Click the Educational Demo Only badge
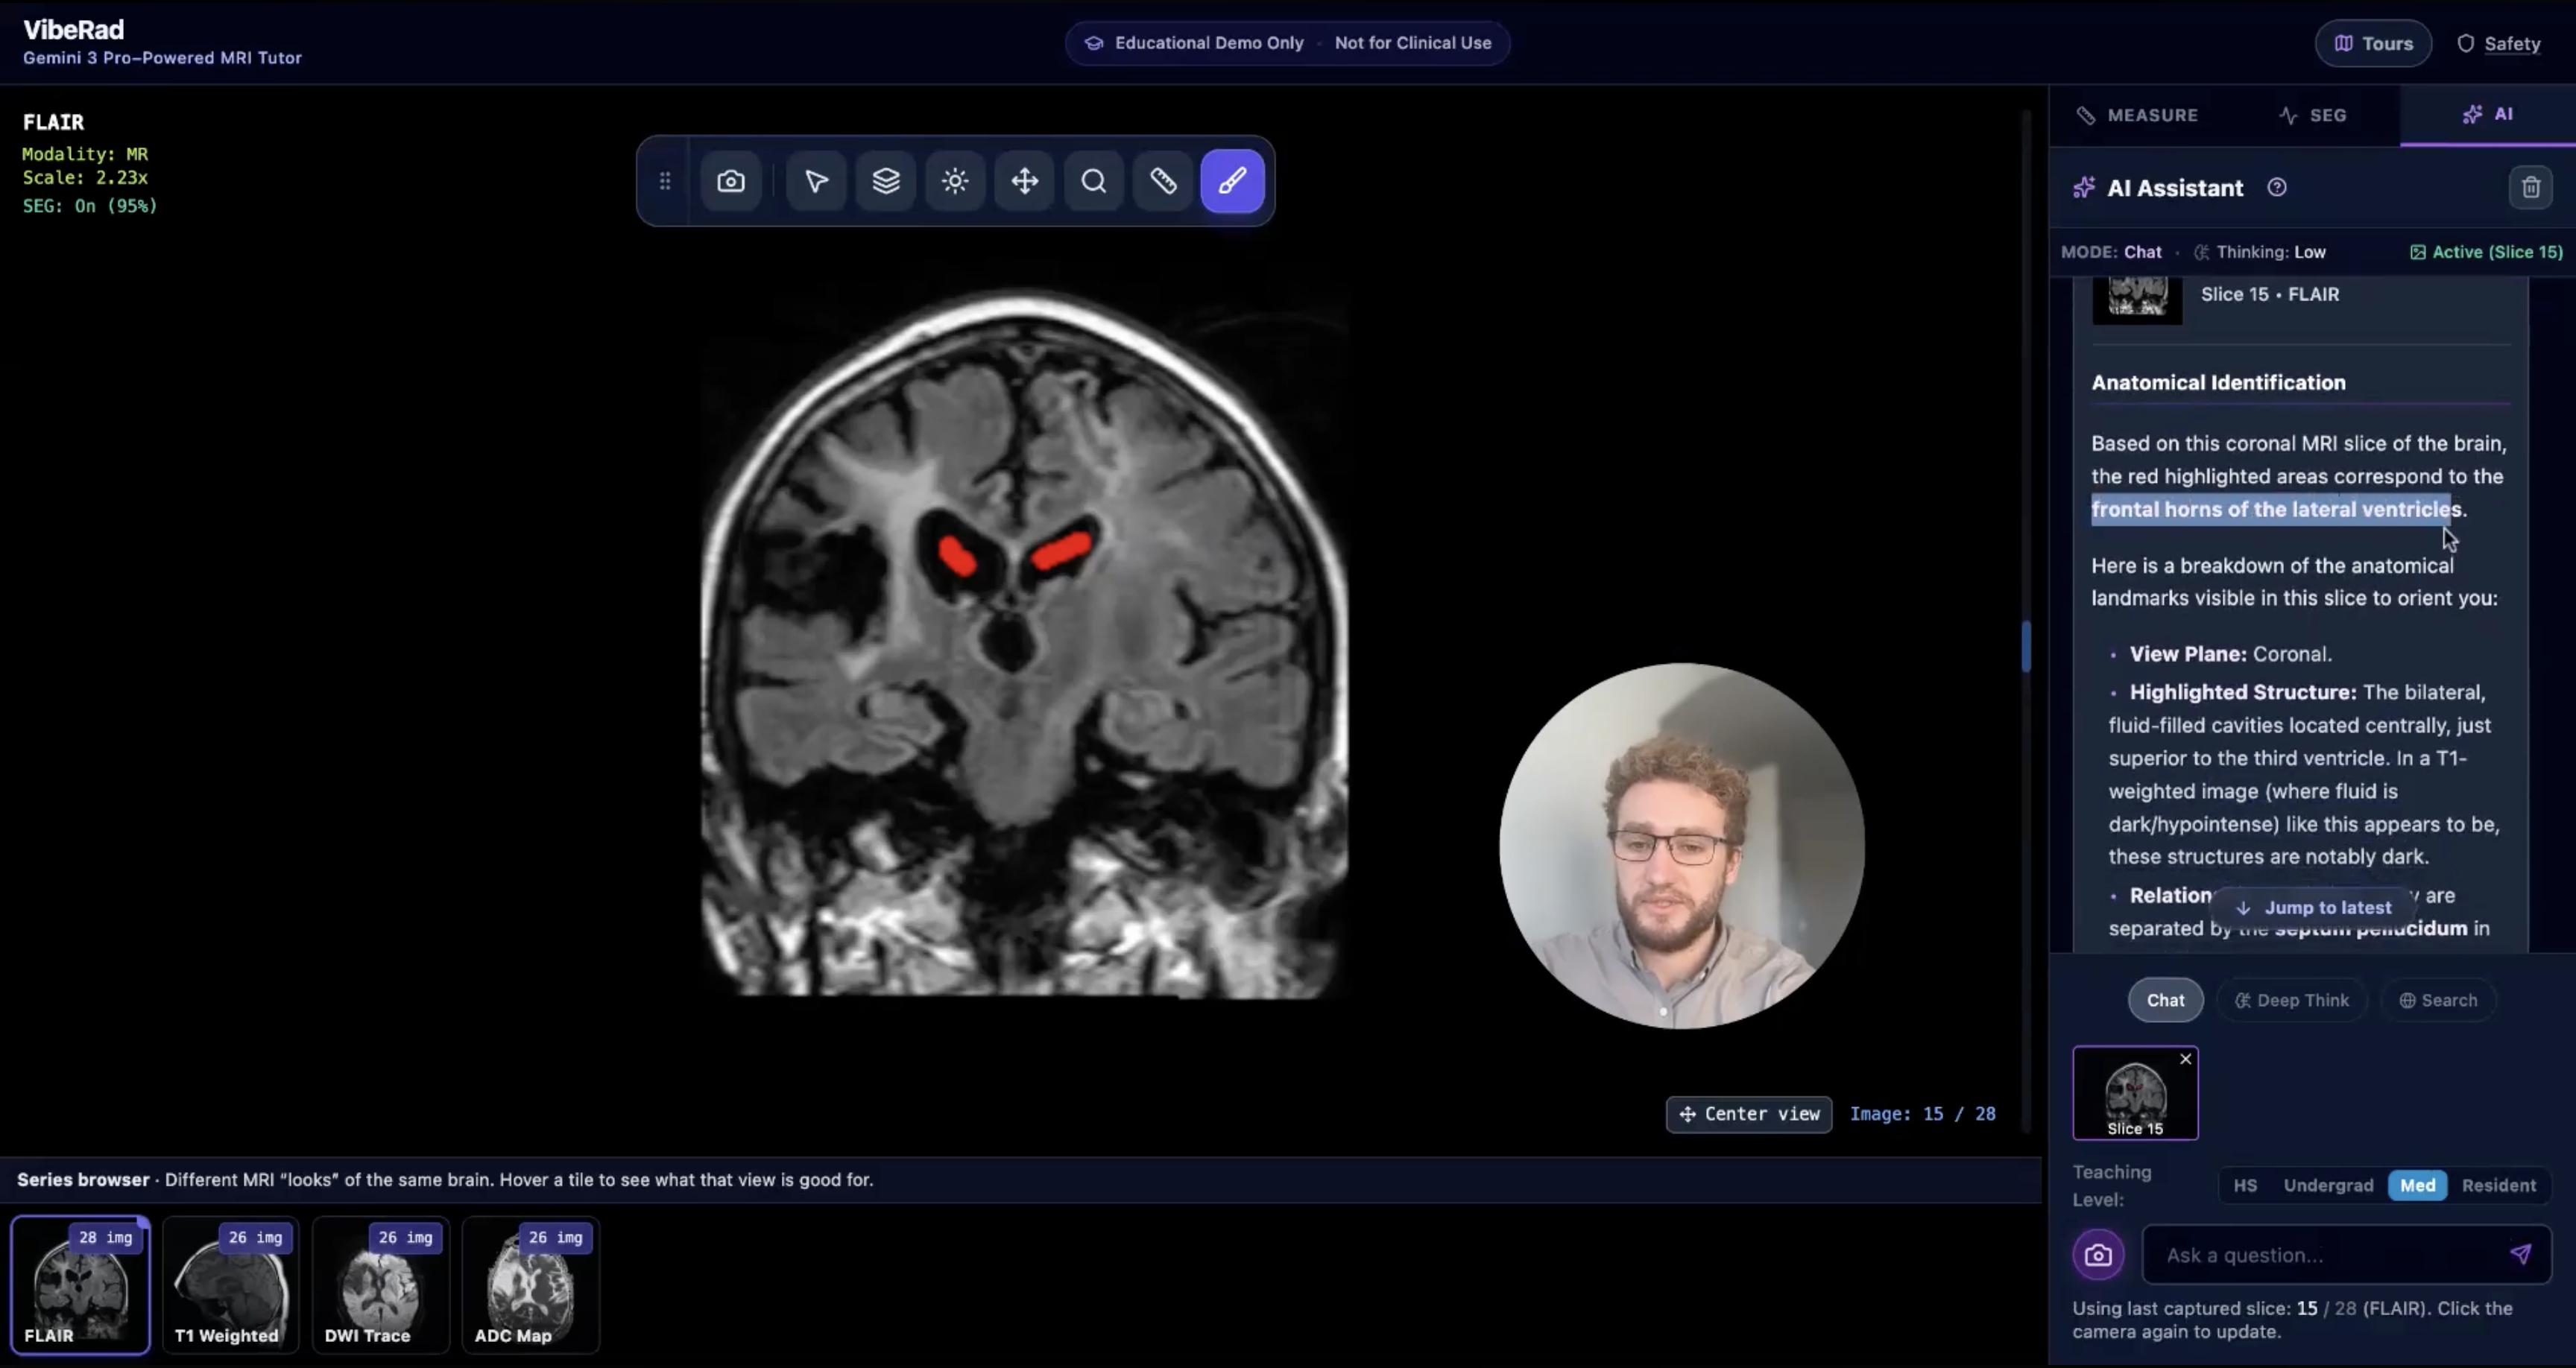The height and width of the screenshot is (1368, 2576). tap(1287, 43)
